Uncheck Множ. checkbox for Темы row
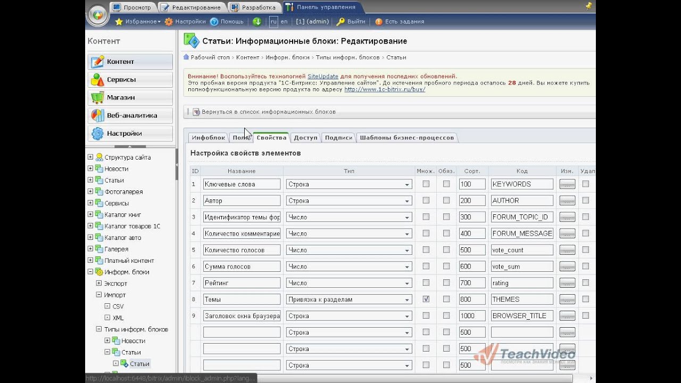The image size is (681, 383). click(426, 299)
